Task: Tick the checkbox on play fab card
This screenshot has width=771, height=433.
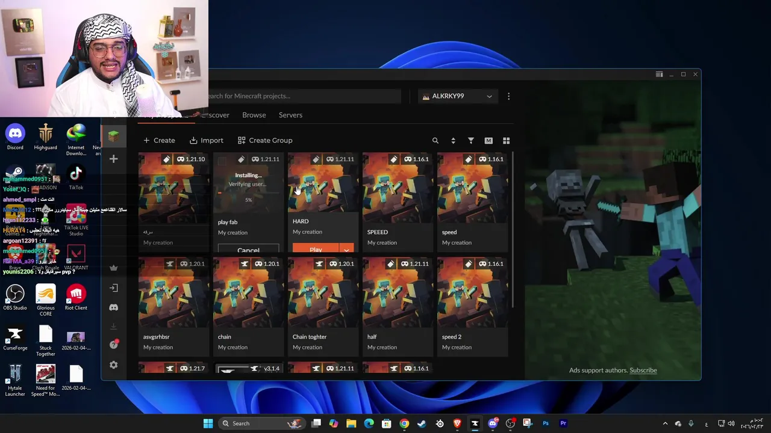Action: click(x=222, y=161)
